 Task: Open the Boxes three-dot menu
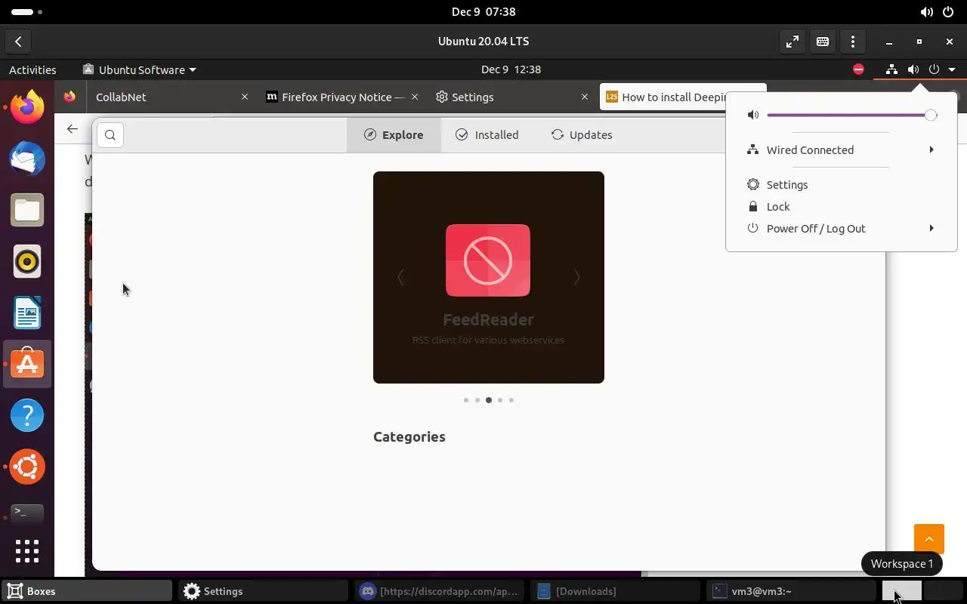point(852,42)
